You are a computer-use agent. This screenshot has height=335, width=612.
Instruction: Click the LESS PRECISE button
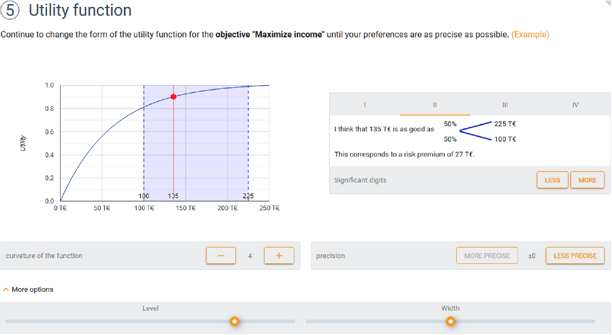tap(575, 255)
